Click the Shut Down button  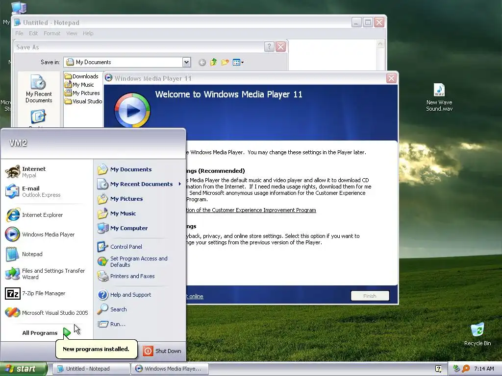point(162,351)
